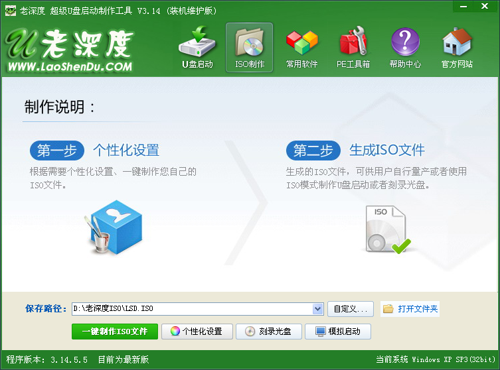Image resolution: width=500 pixels, height=370 pixels.
Task: Click the 制作说明 heading
Action: tap(60, 107)
